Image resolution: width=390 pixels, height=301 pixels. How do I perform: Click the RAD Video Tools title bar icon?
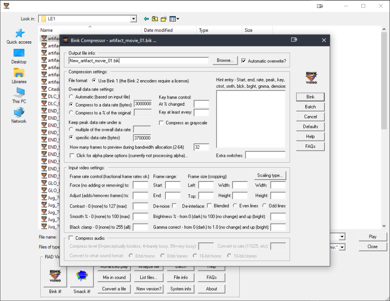tap(6, 6)
